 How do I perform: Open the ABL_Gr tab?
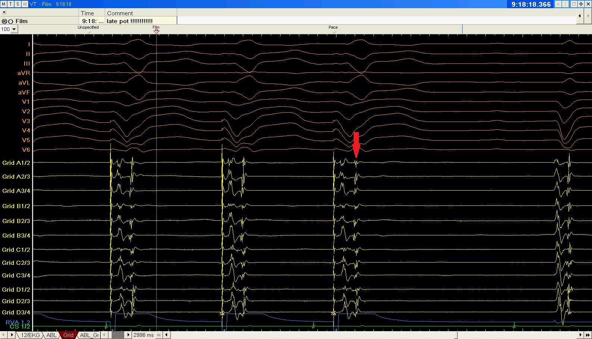[x=89, y=335]
